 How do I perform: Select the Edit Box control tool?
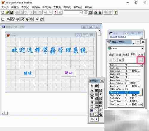101,91
